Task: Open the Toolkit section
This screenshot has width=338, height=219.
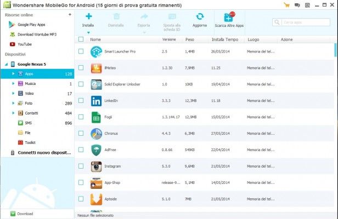Action: 27,142
